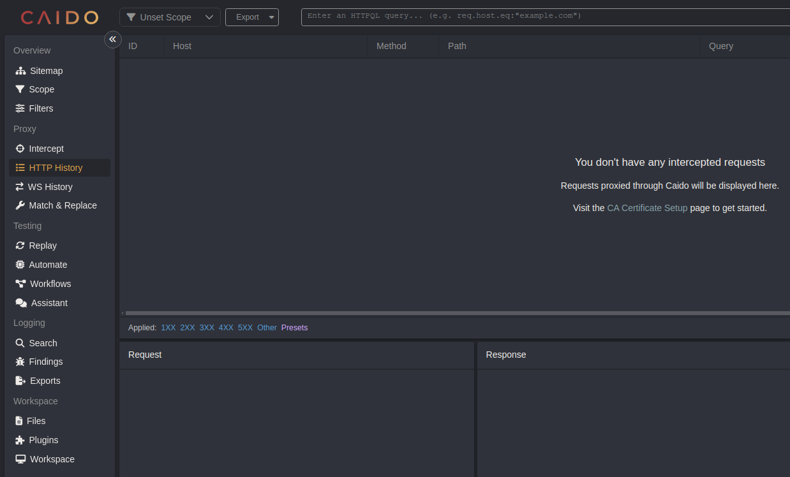Viewport: 790px width, 477px height.
Task: Open Match & Replace page
Action: pos(59,205)
